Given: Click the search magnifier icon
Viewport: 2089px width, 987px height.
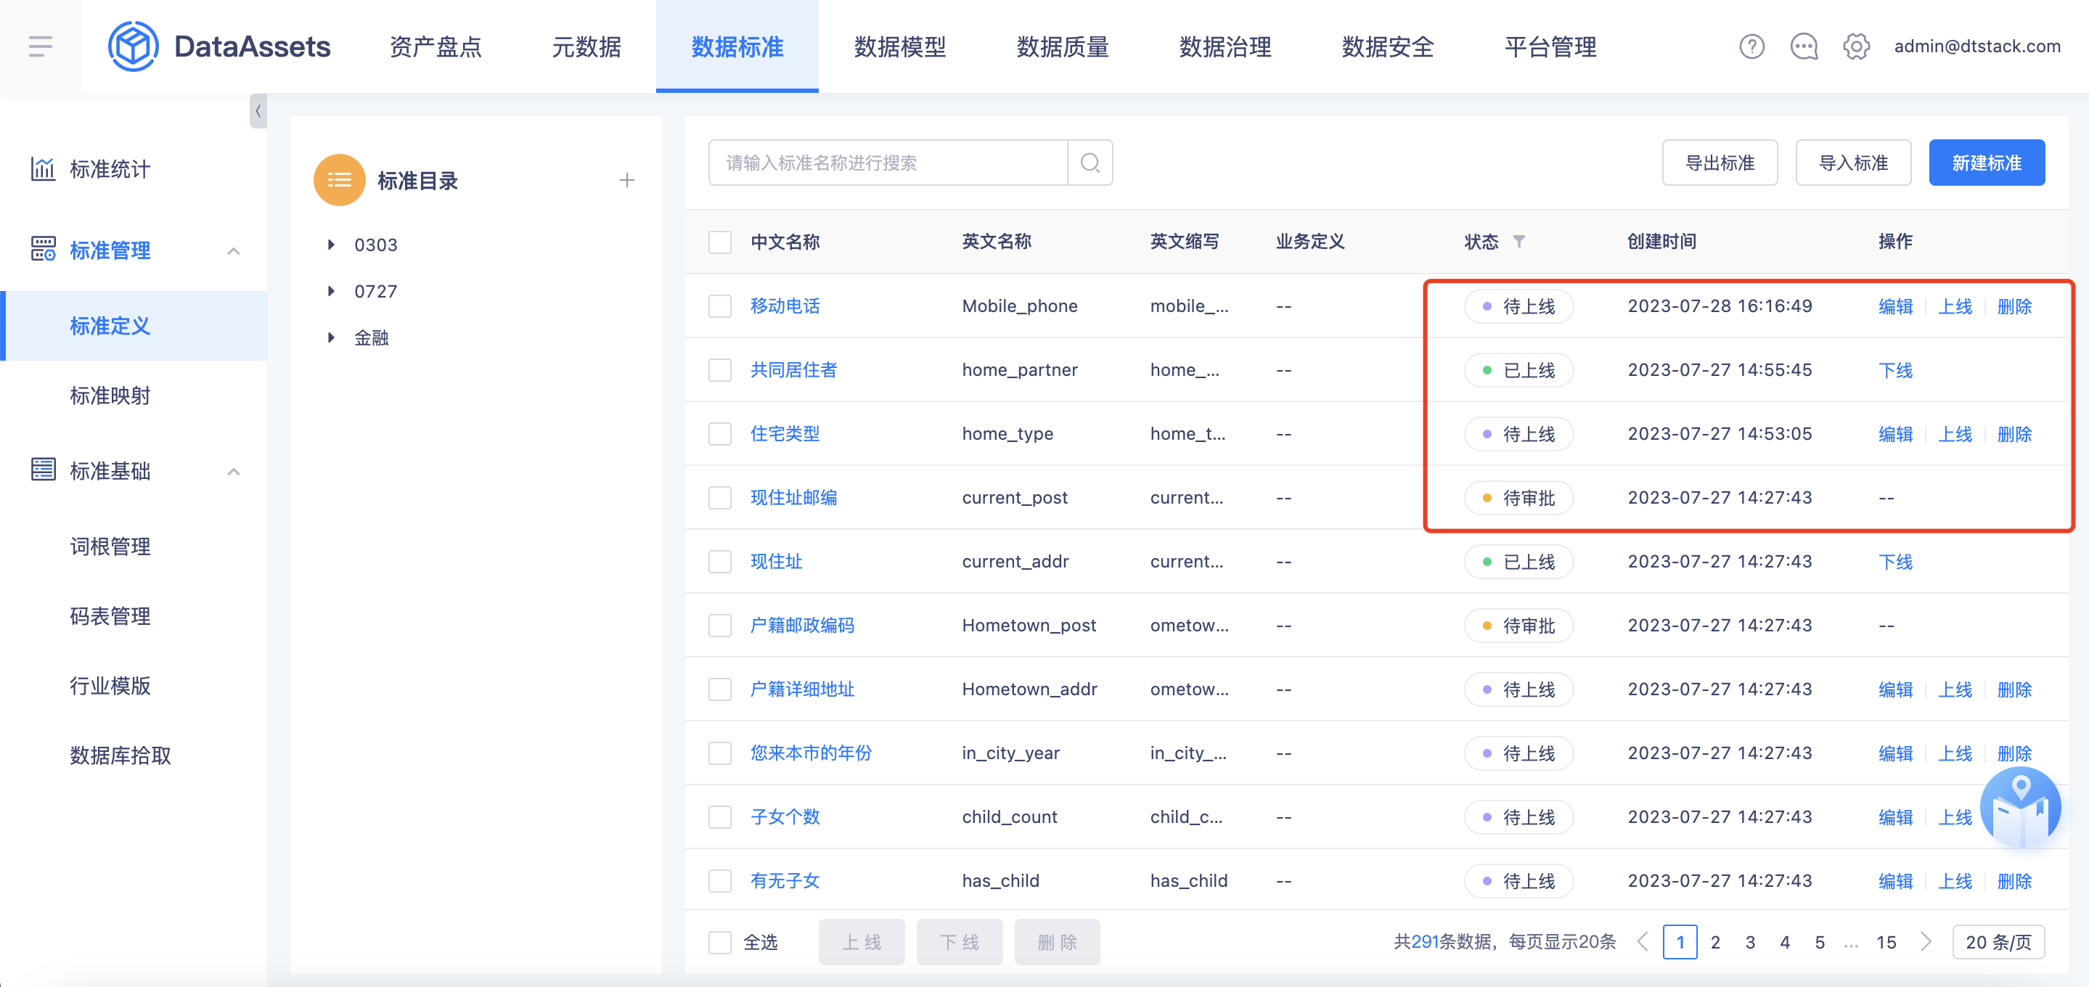Looking at the screenshot, I should [1090, 163].
